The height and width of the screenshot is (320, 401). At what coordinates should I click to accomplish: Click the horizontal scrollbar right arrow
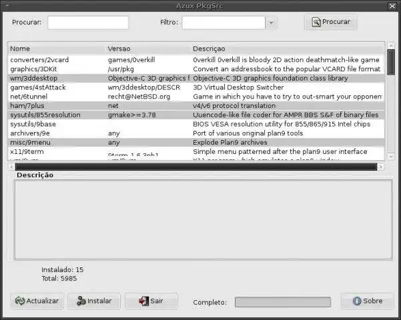(x=381, y=167)
